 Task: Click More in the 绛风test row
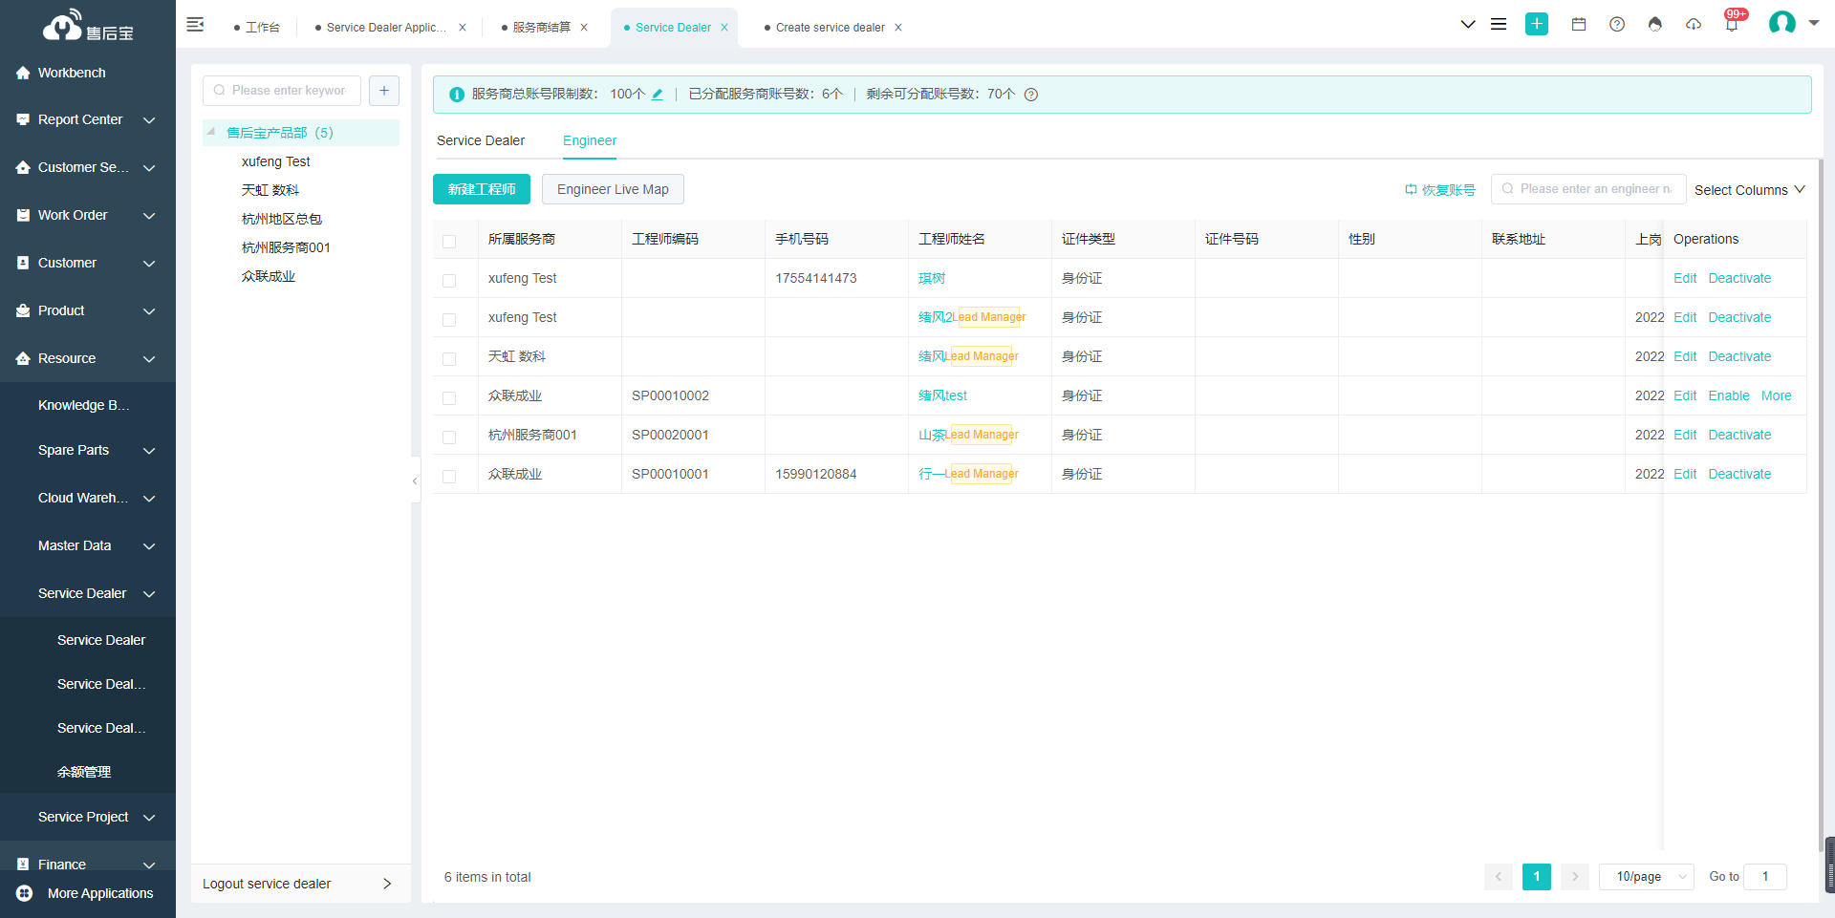pos(1777,395)
